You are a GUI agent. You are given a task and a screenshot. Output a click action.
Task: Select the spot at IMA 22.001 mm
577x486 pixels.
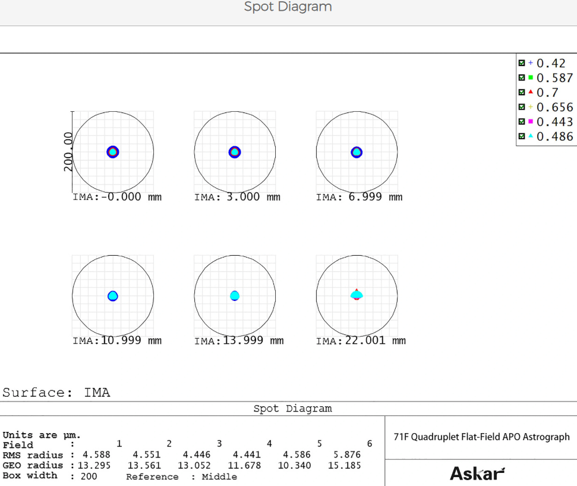[357, 294]
